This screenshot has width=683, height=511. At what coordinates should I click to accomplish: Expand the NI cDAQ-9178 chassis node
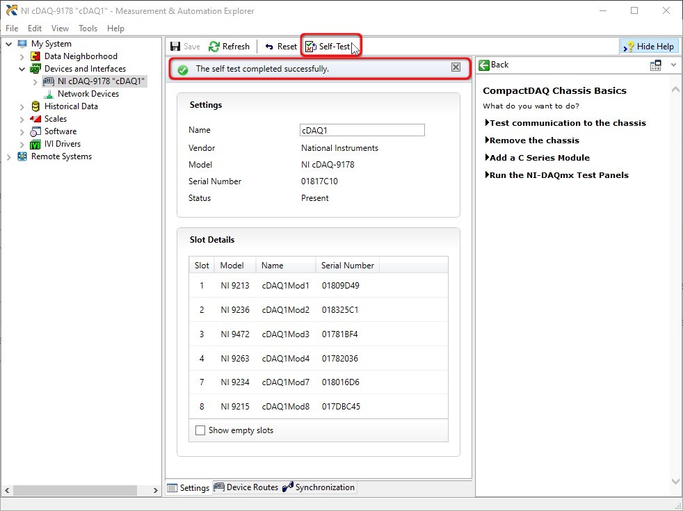[35, 81]
